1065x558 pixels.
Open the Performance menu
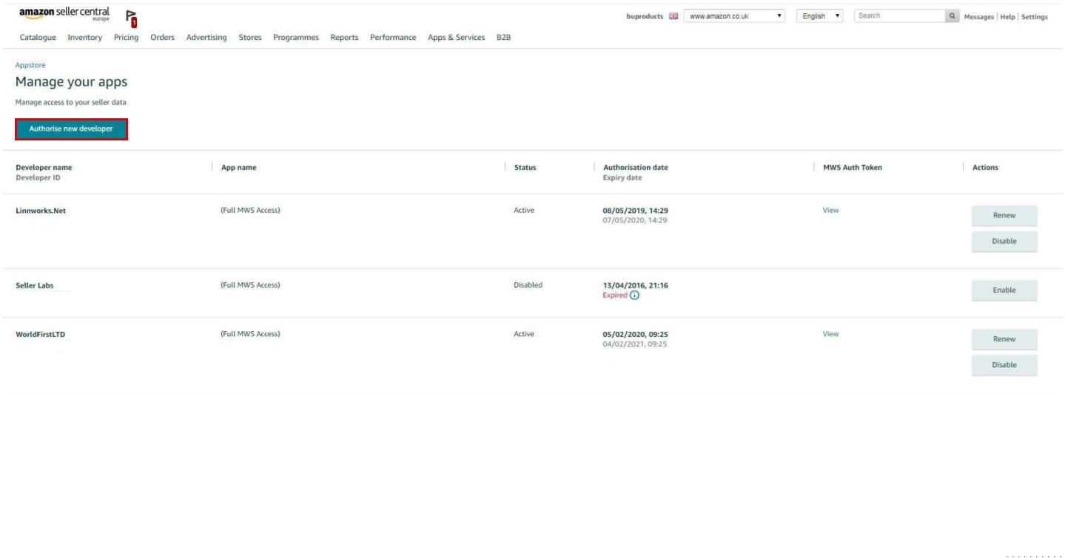(393, 38)
